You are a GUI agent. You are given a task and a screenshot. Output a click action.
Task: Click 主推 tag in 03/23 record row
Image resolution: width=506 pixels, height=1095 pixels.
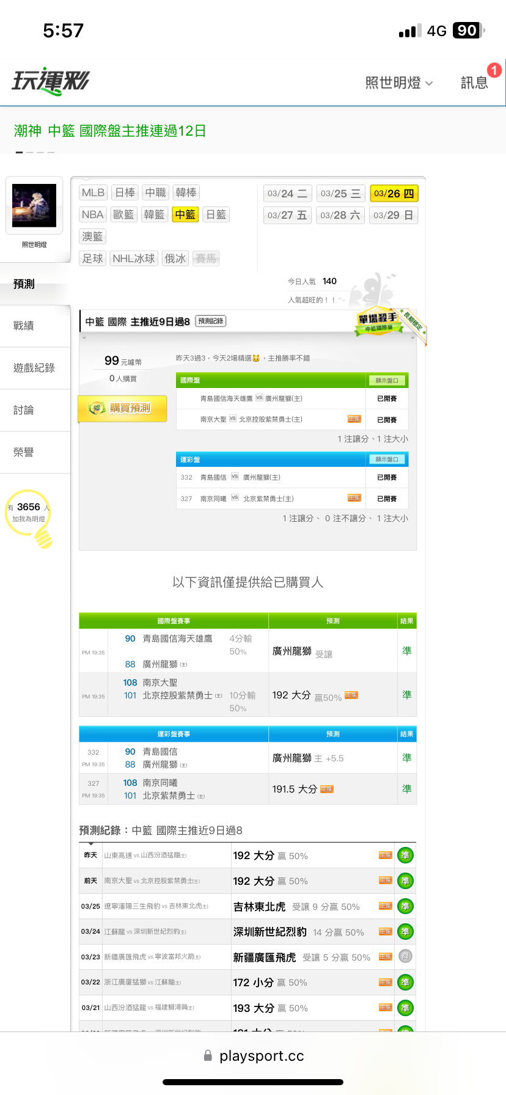pos(386,957)
